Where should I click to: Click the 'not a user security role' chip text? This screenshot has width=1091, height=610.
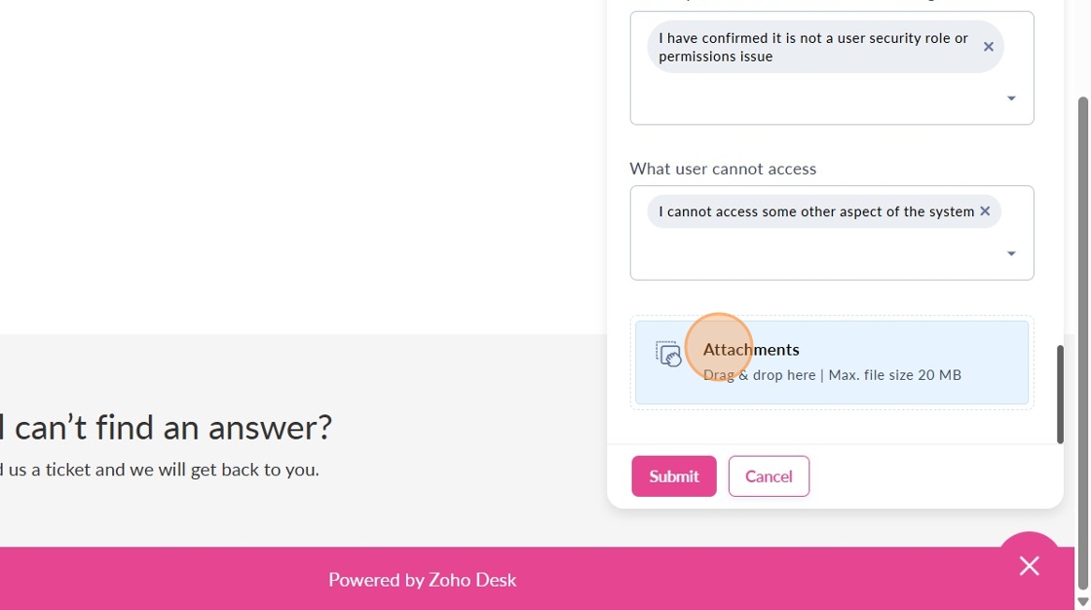point(812,47)
